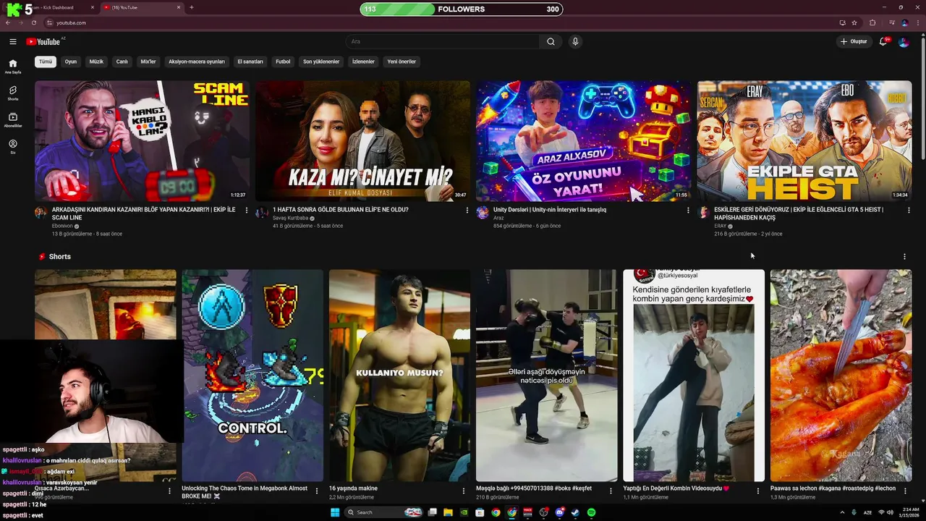The width and height of the screenshot is (926, 521).
Task: Open the 'Kullanıyo musun?' short thumbnail
Action: 399,376
